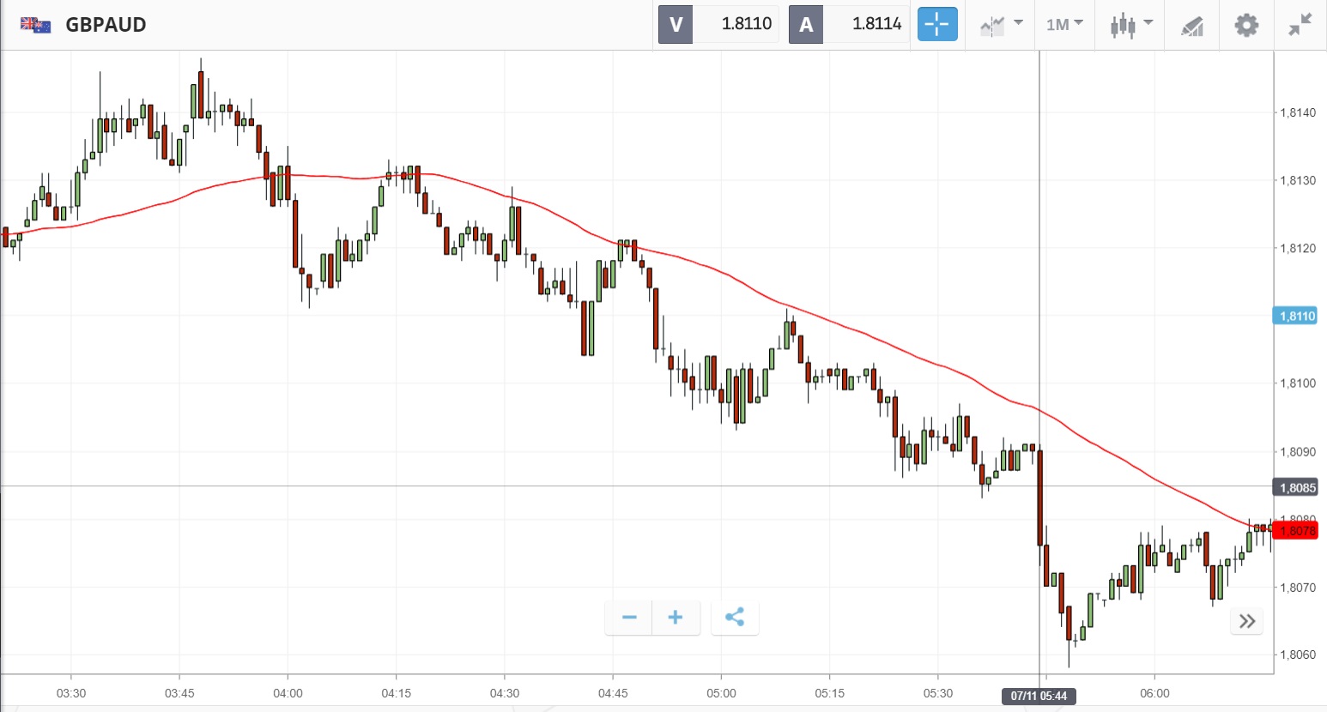1327x712 pixels.
Task: Collapse the chart from fullscreen
Action: (x=1300, y=25)
